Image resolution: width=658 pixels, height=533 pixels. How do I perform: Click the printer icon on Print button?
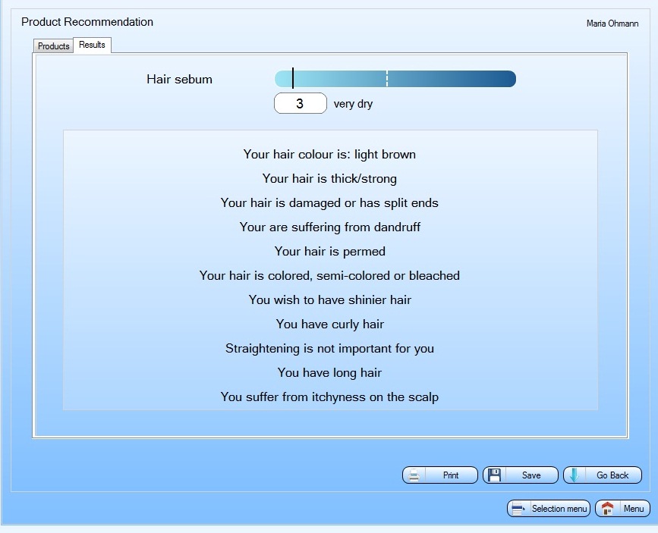click(414, 475)
